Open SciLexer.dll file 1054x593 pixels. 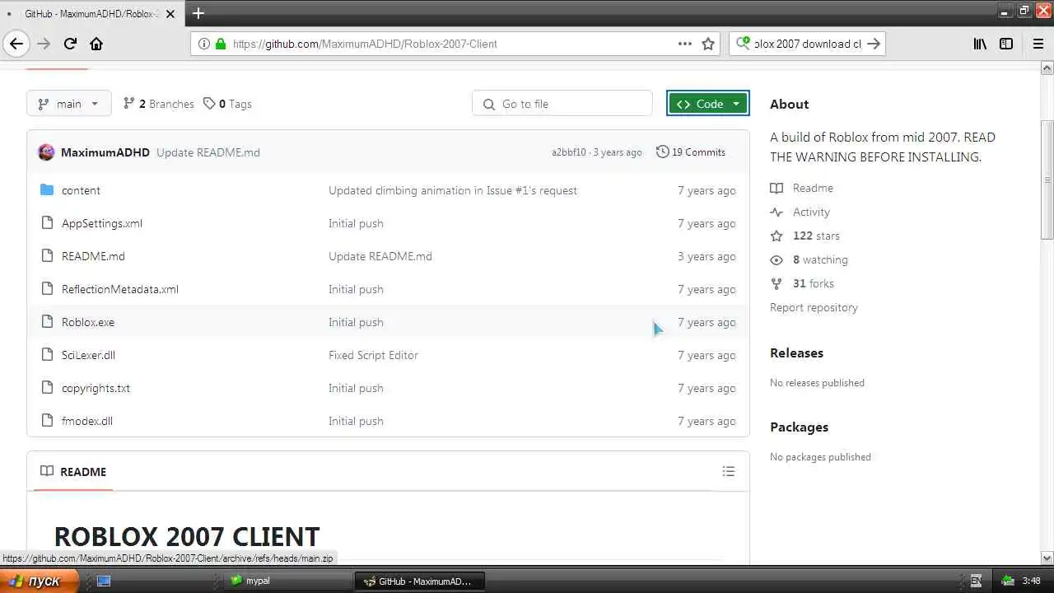click(88, 355)
